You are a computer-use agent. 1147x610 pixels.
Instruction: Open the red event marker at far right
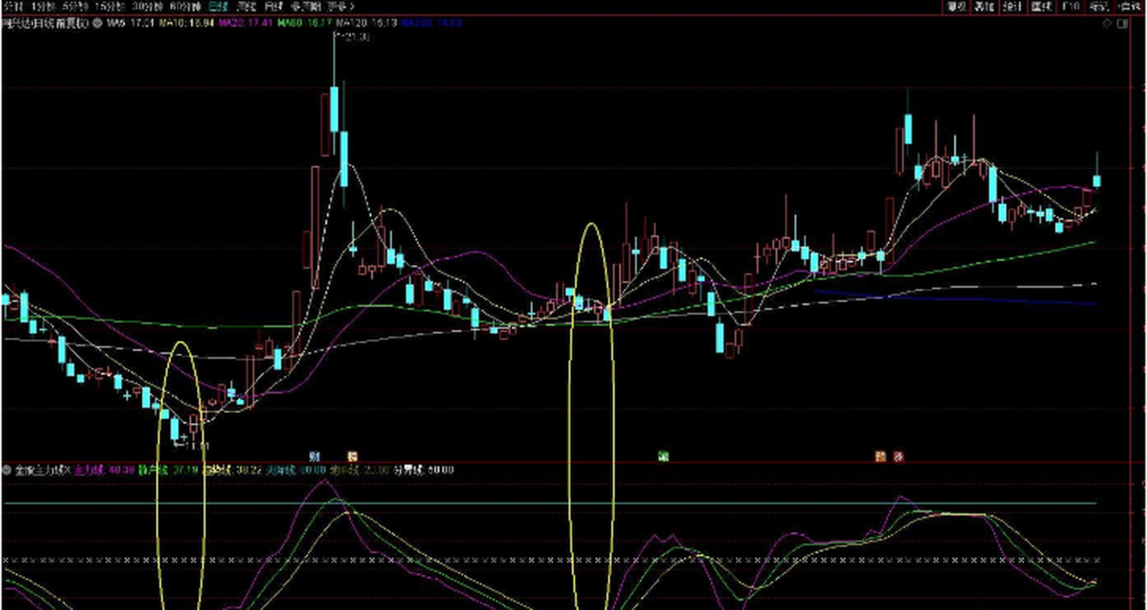898,457
